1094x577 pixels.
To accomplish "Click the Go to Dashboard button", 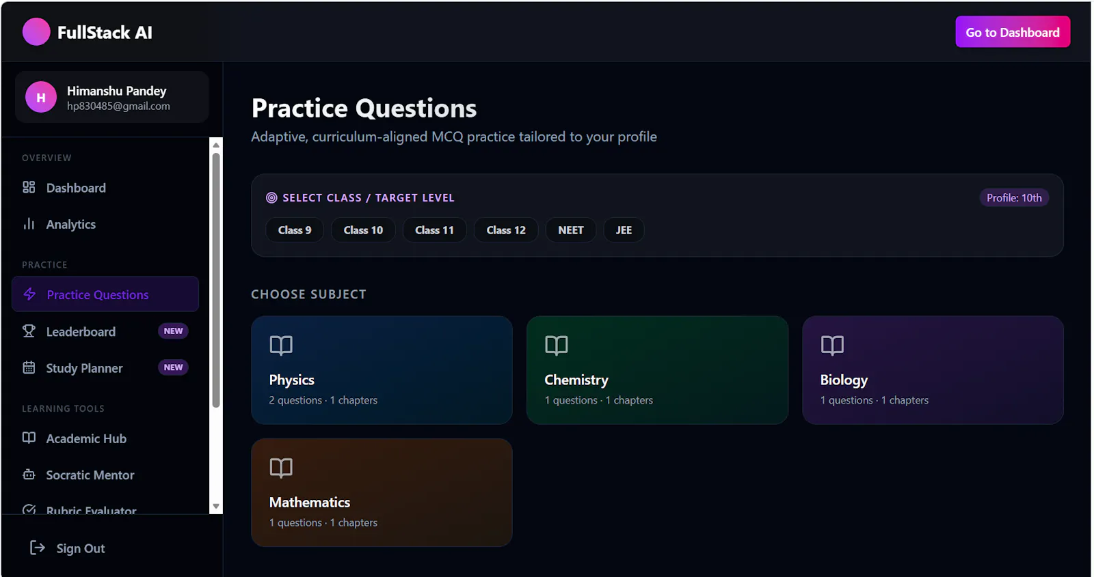I will [1013, 32].
